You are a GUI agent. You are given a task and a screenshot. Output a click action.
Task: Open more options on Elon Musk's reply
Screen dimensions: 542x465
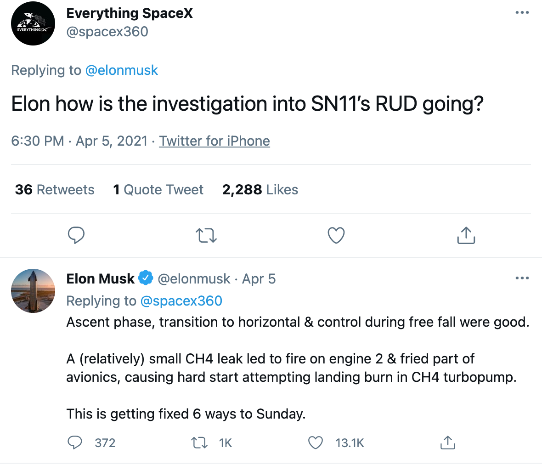tap(522, 278)
